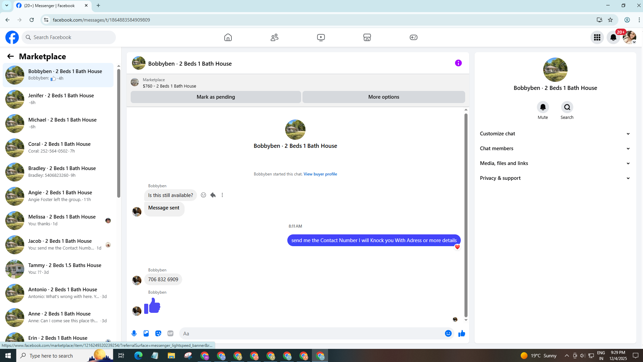Open Bradley's 2 Beds 1 Bath conversation
This screenshot has height=362, width=643.
pos(58,172)
